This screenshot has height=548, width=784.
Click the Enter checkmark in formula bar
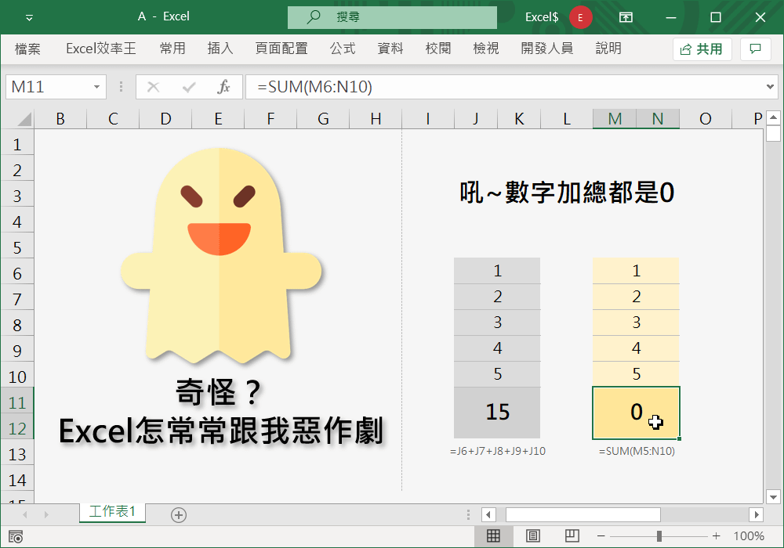pos(189,87)
